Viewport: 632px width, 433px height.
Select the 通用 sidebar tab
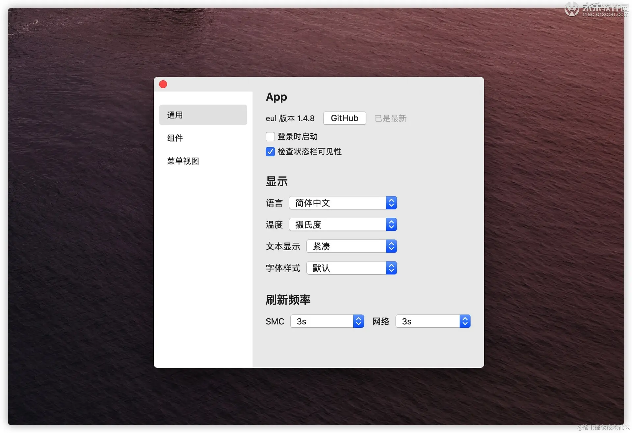[203, 115]
